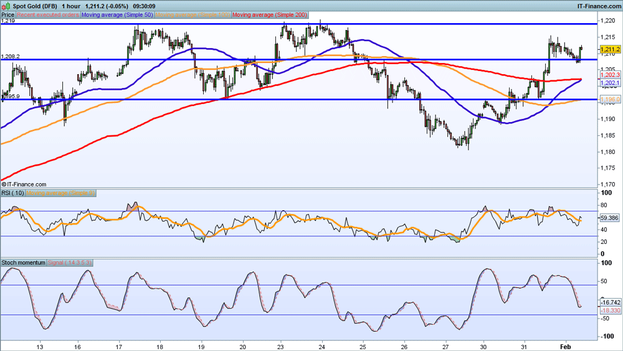The image size is (623, 351).
Task: Click RSI Moving average (Simple 9) label
Action: click(x=60, y=193)
